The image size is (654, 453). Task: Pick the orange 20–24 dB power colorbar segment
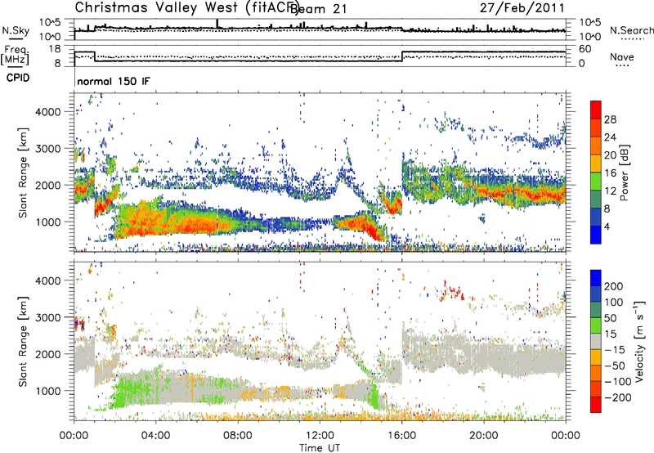(596, 146)
